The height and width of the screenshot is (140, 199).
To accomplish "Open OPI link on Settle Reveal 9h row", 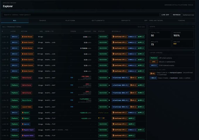I will click(141, 37).
